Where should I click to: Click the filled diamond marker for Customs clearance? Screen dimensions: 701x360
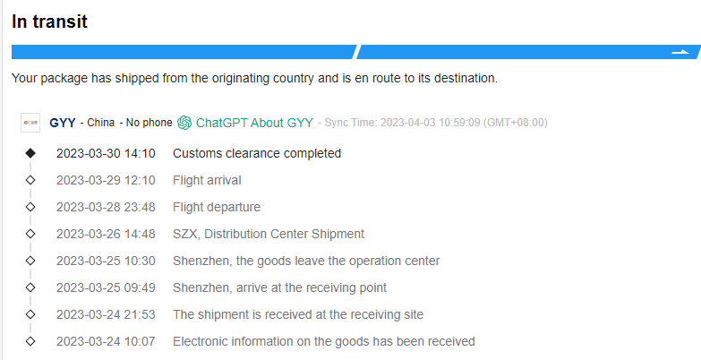point(30,153)
